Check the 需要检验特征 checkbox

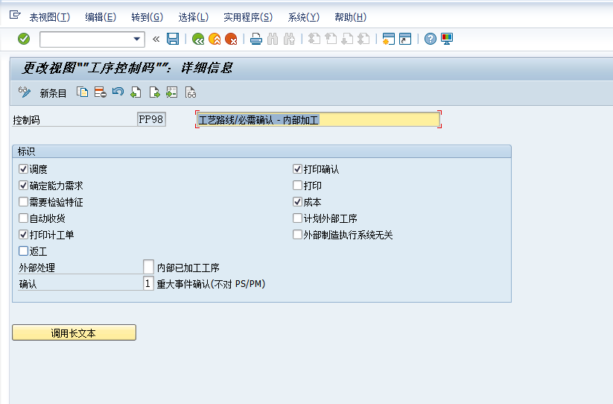(x=23, y=202)
